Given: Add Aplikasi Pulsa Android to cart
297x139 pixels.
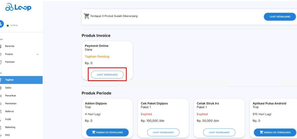Looking at the screenshot, I should (275, 132).
